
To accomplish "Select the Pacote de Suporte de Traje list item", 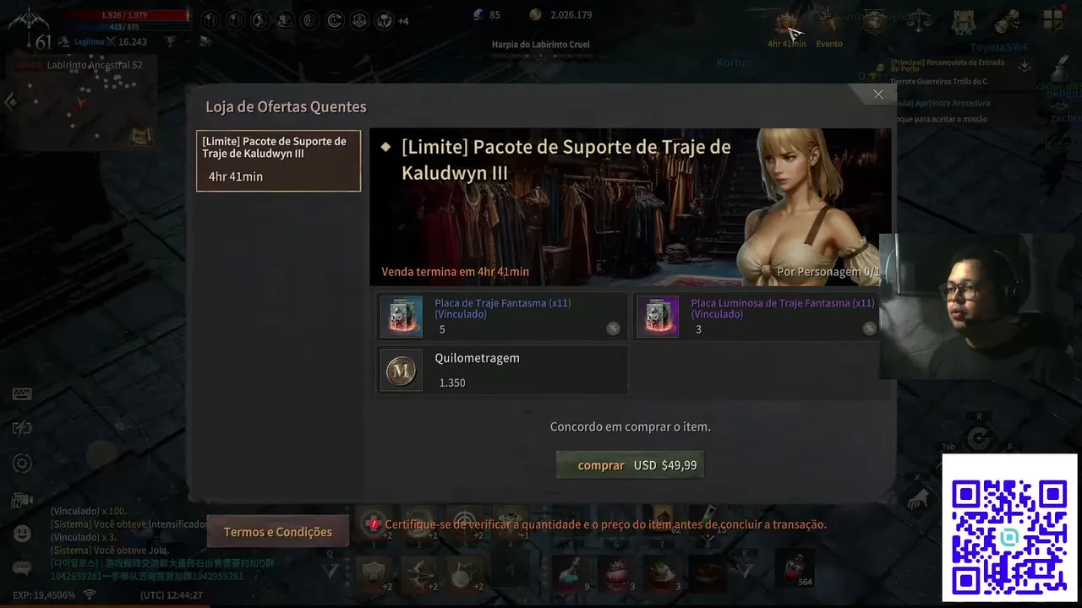I will click(x=278, y=160).
